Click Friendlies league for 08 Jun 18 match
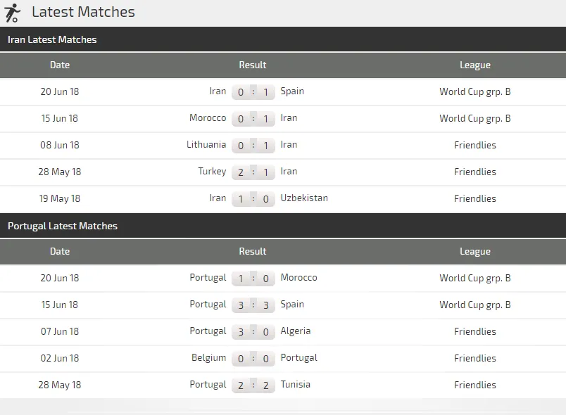The image size is (566, 415). tap(475, 145)
